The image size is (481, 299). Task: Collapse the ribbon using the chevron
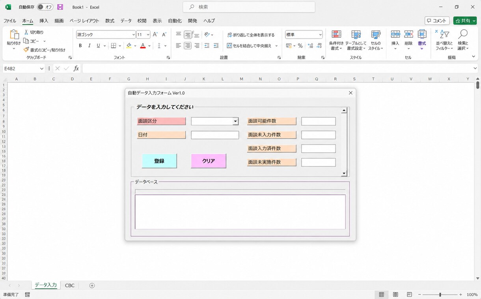474,57
